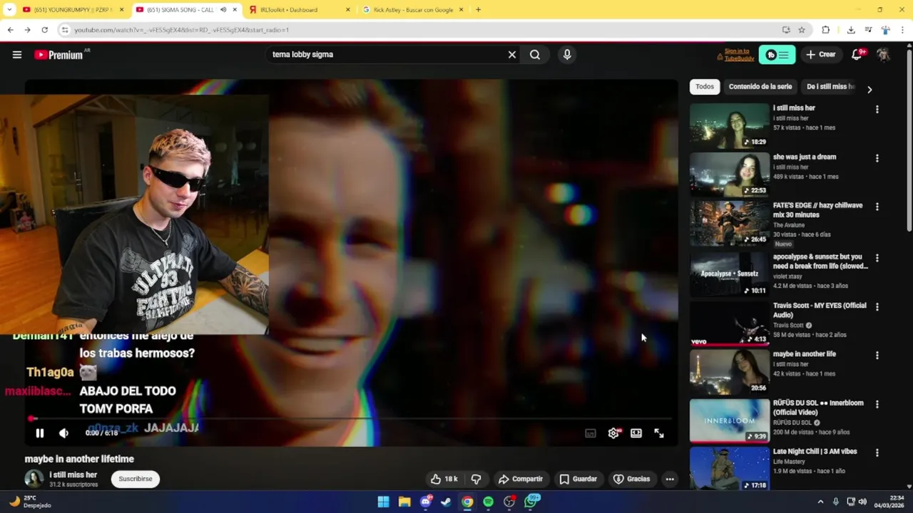913x513 pixels.
Task: Mute the SIGMA SONG tab audio icon
Action: pyautogui.click(x=223, y=10)
